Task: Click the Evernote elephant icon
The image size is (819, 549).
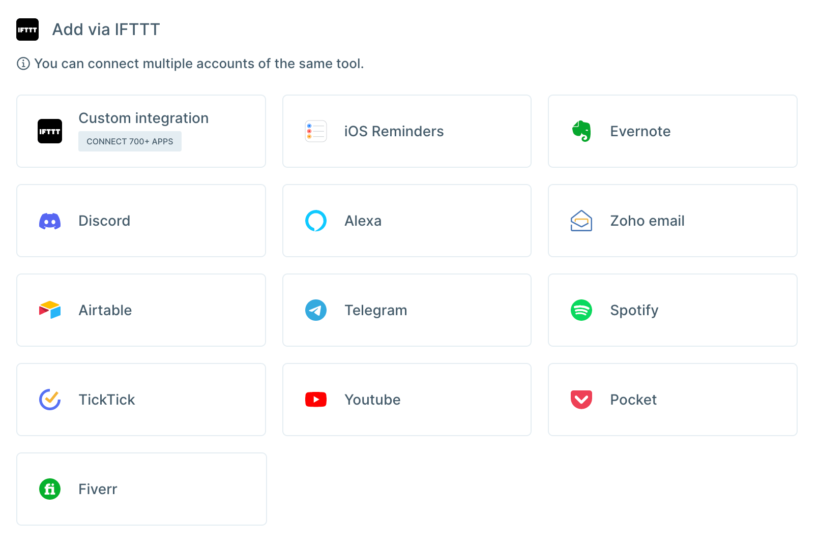Action: pyautogui.click(x=581, y=131)
